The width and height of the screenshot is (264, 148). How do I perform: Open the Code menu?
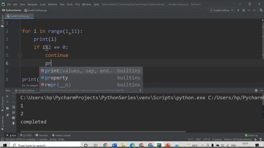coord(42,5)
